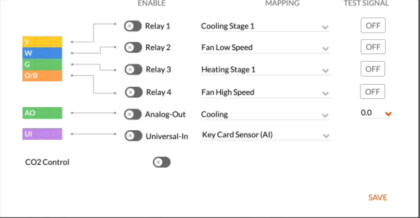Screen dimensions: 420x218
Task: Select the green G wire terminal
Action: point(42,65)
